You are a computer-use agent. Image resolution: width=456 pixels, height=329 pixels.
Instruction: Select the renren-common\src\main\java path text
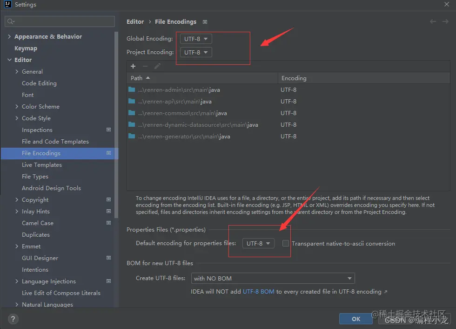coord(182,113)
